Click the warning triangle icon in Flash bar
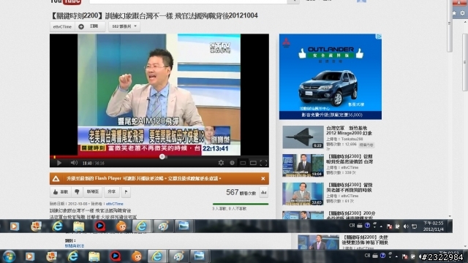 tap(56, 178)
